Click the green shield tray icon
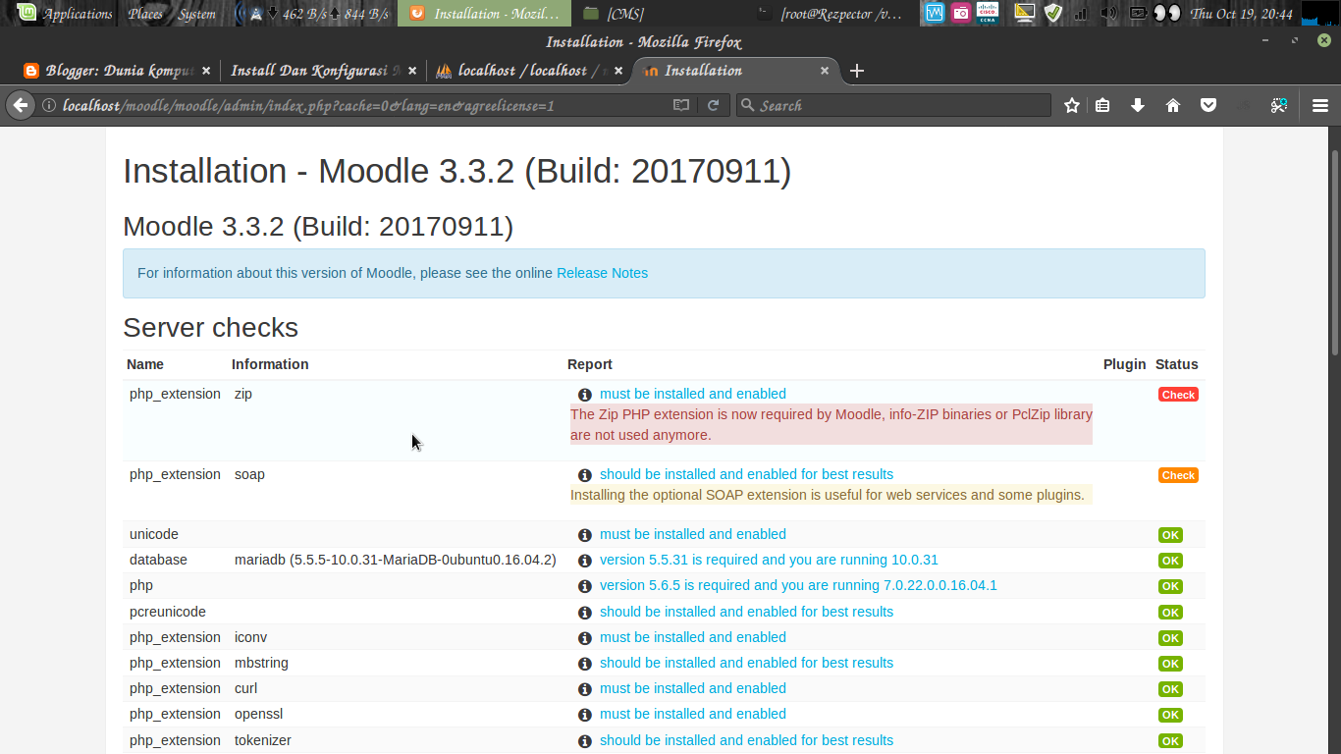The width and height of the screenshot is (1341, 754). 1053,13
